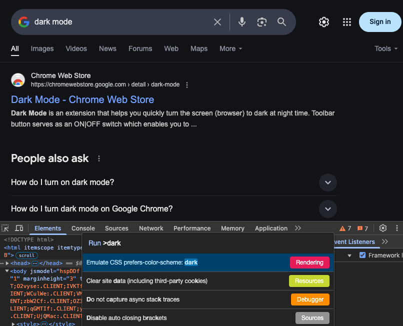Expand the style element node
The image size is (403, 326).
(x=13, y=324)
